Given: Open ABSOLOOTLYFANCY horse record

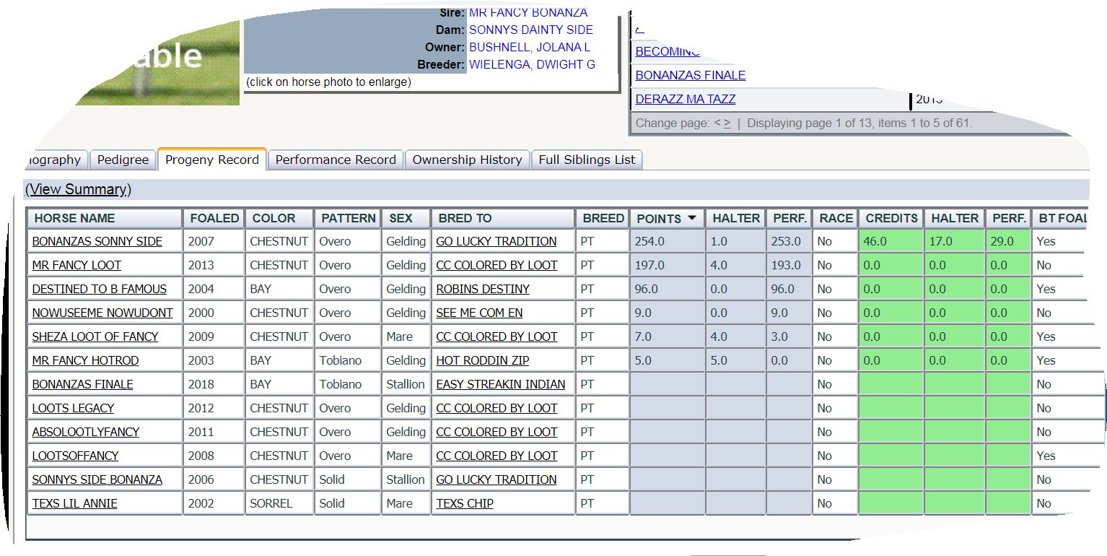Looking at the screenshot, I should [86, 432].
